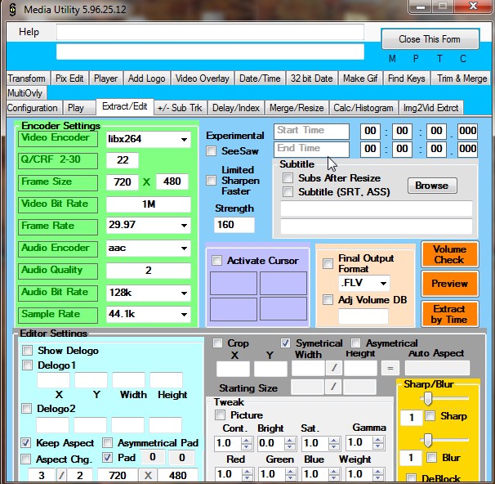The height and width of the screenshot is (484, 495).
Task: Click the orange Preview button
Action: coord(449,284)
